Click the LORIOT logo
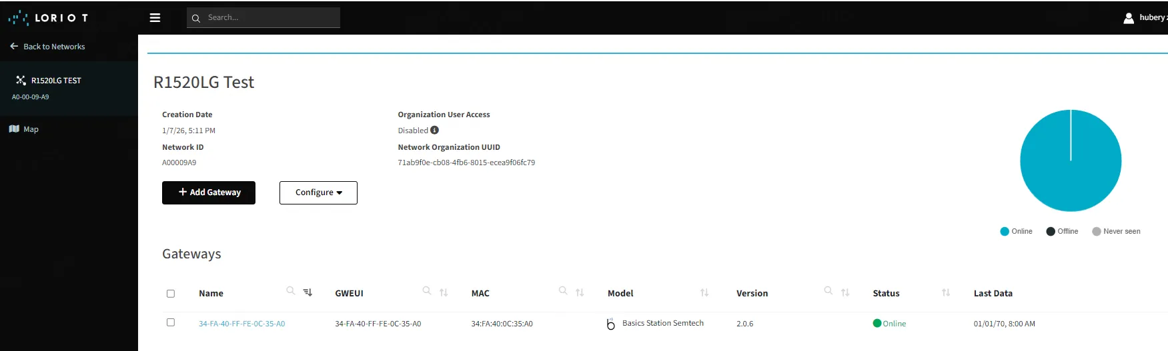The image size is (1168, 351). [x=48, y=18]
